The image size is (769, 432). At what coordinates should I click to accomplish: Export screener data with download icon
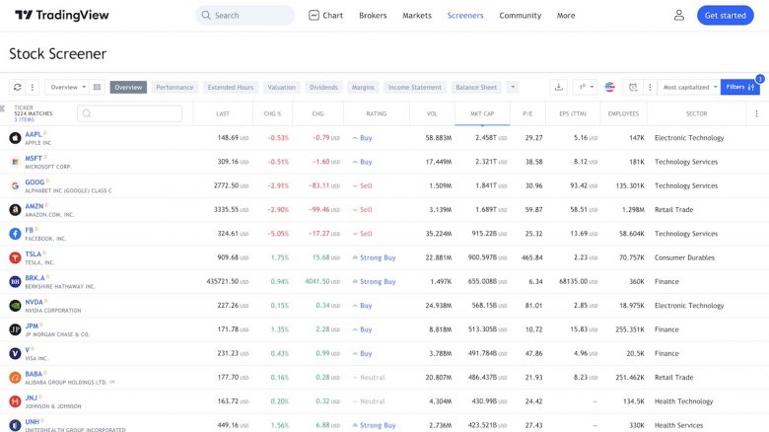point(559,87)
